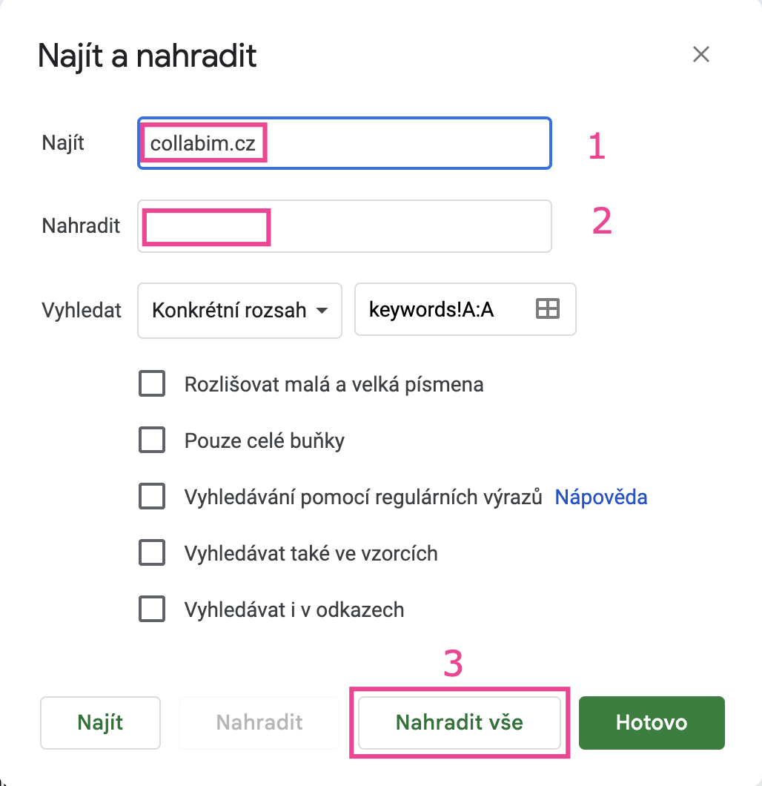Screen dimensions: 762x786
Task: Choose the Nahradit vše button
Action: coord(460,723)
